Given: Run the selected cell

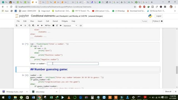Looking at the screenshot, I should coord(48,26).
